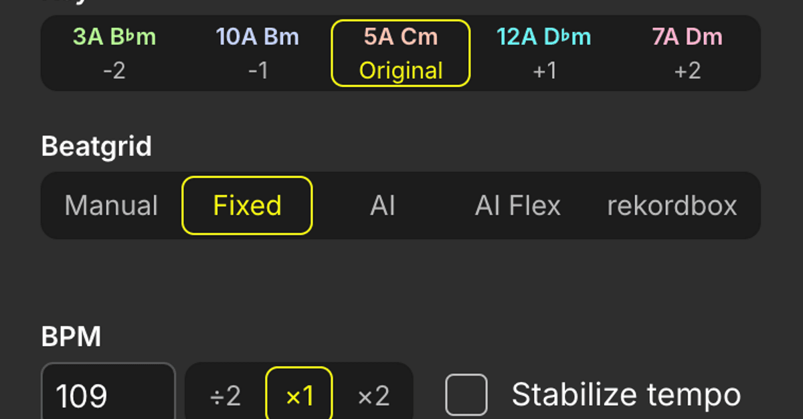This screenshot has height=419, width=803.
Task: Click the -2 semitone label
Action: (x=114, y=70)
